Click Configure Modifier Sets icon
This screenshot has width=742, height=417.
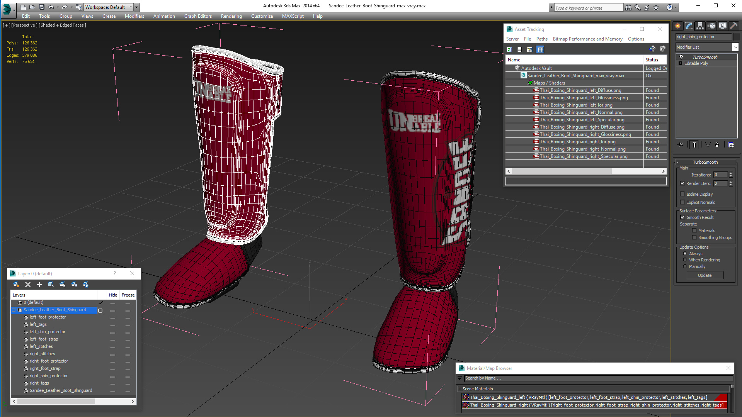731,145
